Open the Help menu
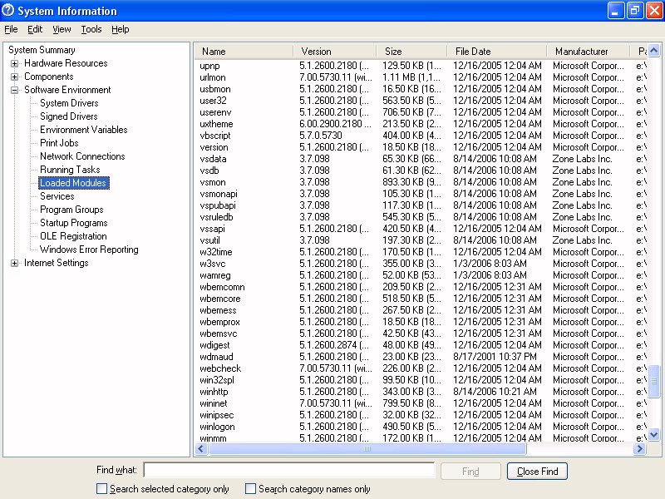This screenshot has height=499, width=665. coord(121,29)
